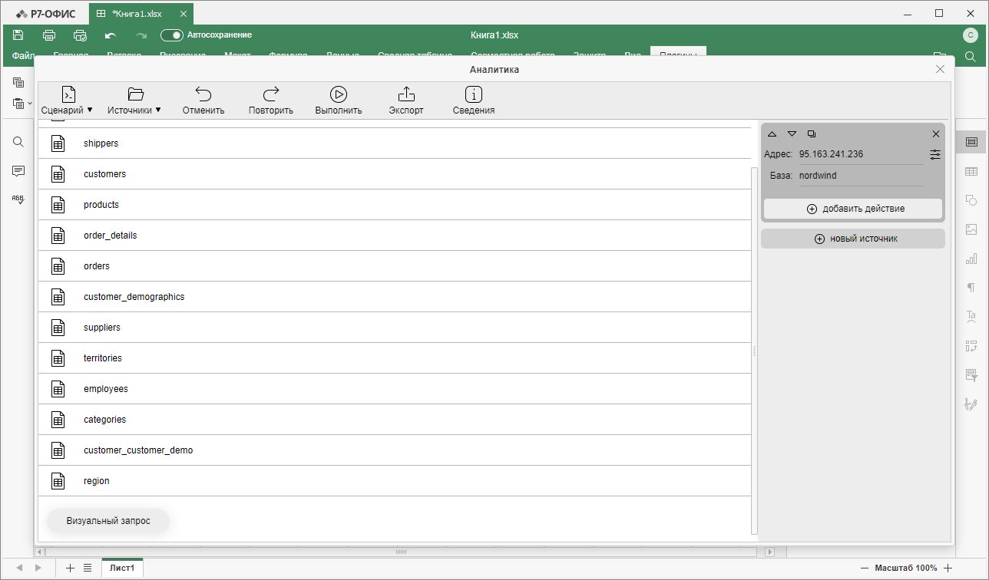Toggle the Автосохранение switch
This screenshot has height=580, width=989.
171,35
